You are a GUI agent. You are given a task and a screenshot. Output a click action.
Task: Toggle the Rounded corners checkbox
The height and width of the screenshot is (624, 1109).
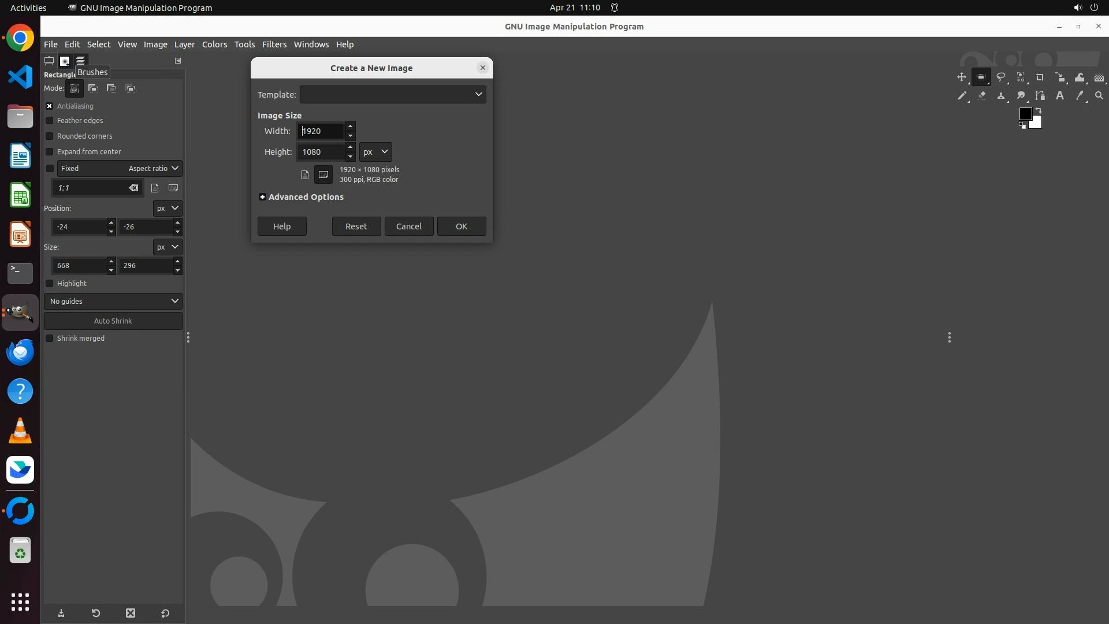coord(50,136)
